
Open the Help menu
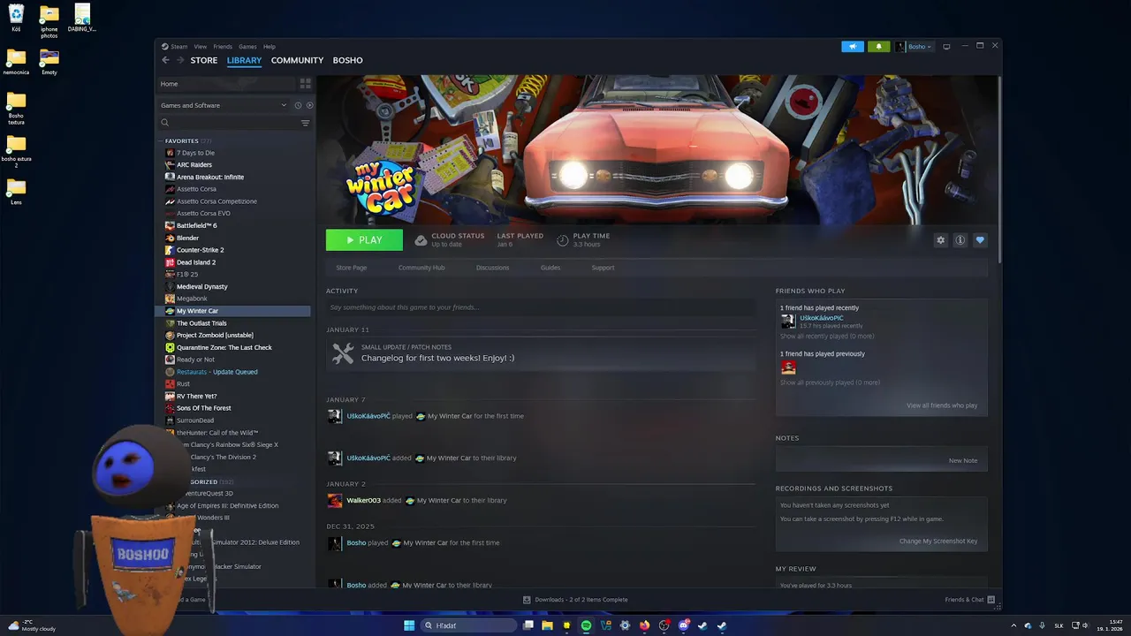269,47
